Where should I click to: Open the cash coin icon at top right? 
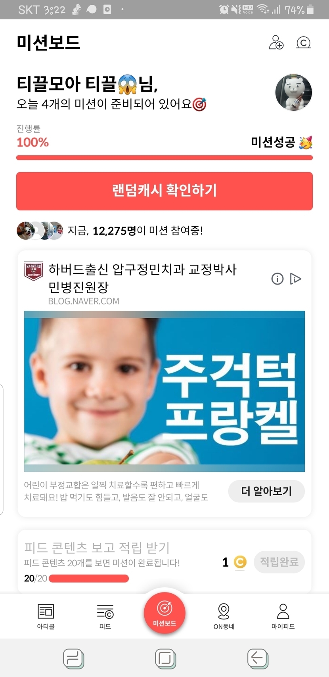pos(304,42)
